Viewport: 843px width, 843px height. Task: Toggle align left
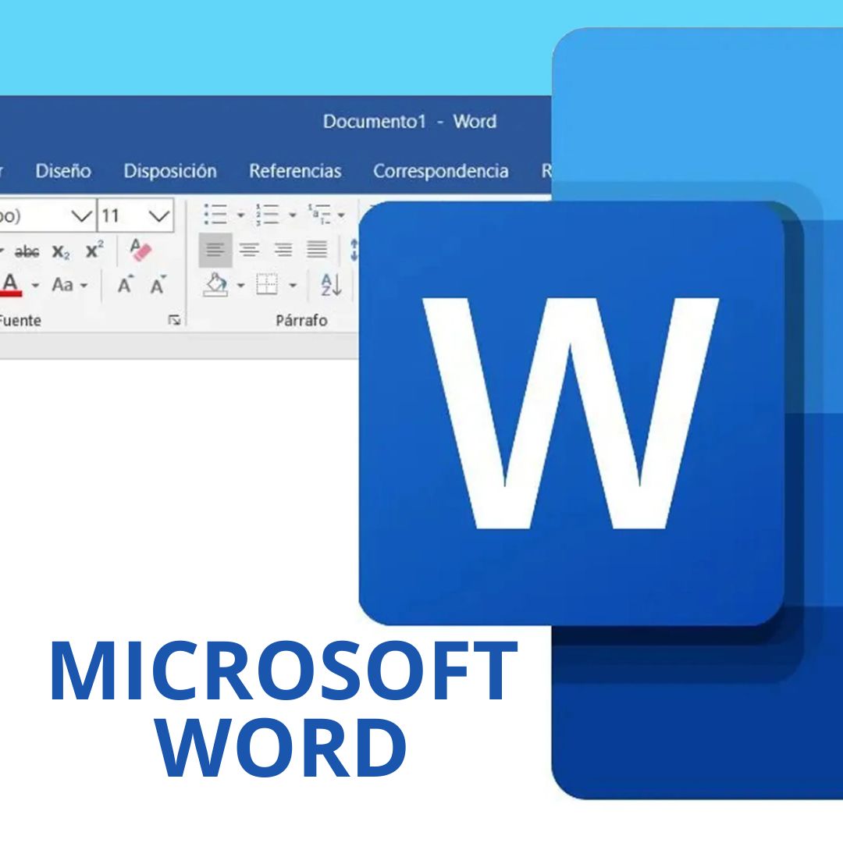point(215,250)
